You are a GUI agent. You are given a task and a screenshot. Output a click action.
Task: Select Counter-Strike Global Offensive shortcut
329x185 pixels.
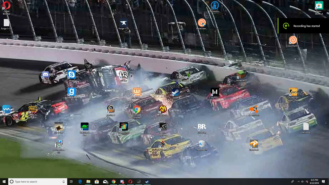coord(293,95)
